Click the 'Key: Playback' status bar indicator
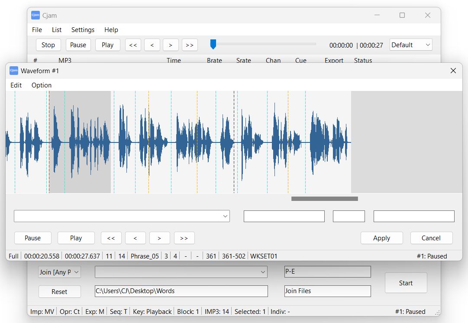This screenshot has width=468, height=323. 152,311
